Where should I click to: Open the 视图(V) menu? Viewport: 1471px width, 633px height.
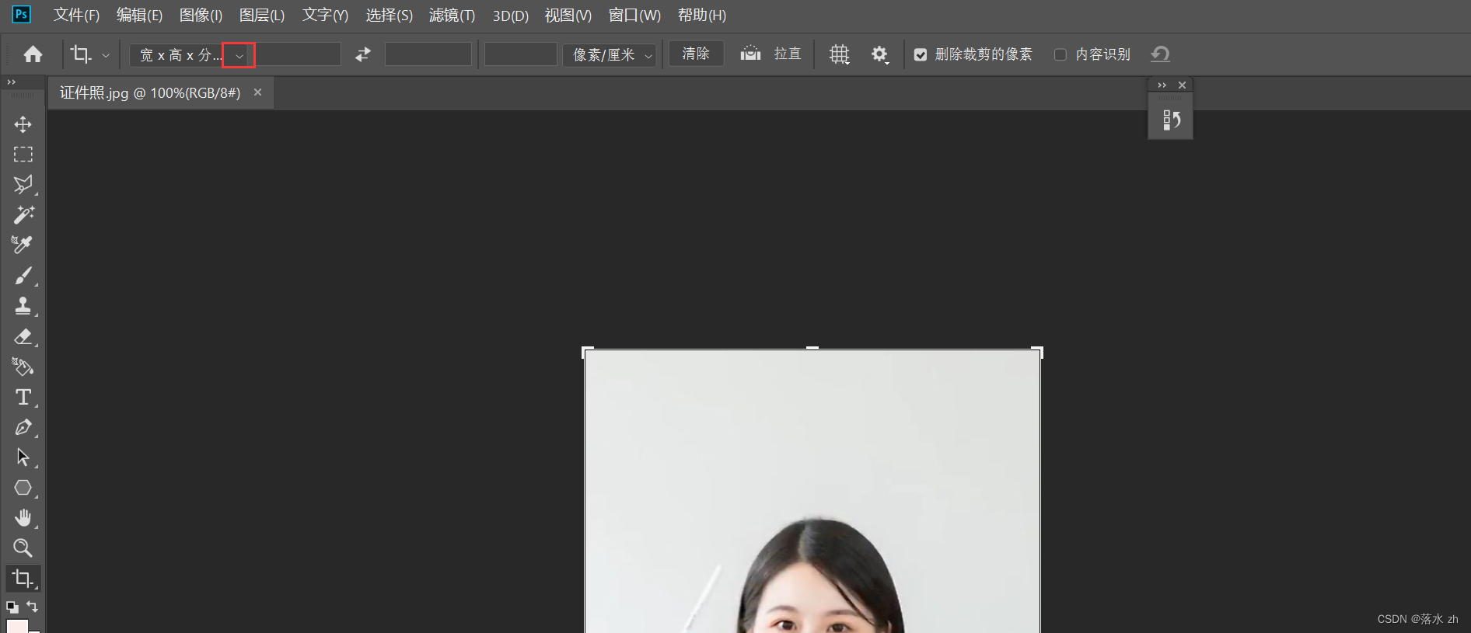tap(568, 16)
